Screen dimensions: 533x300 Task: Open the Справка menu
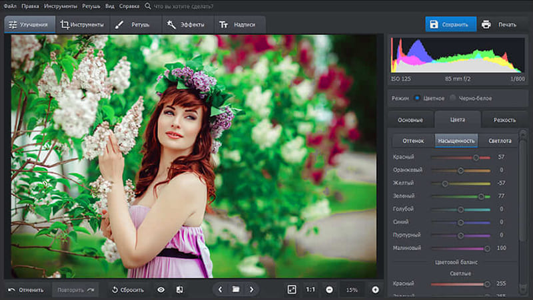click(x=129, y=6)
